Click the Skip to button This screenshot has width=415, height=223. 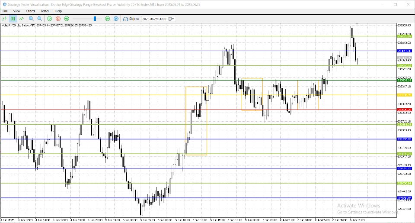[x=131, y=19]
